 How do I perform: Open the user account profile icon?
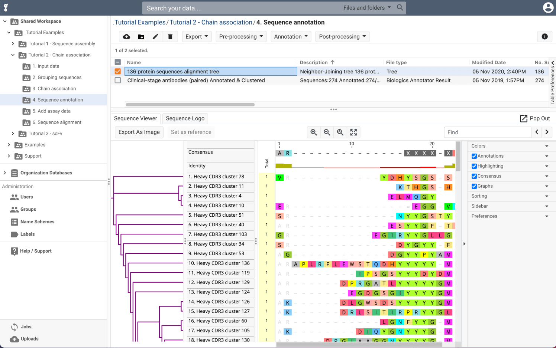tap(548, 7)
